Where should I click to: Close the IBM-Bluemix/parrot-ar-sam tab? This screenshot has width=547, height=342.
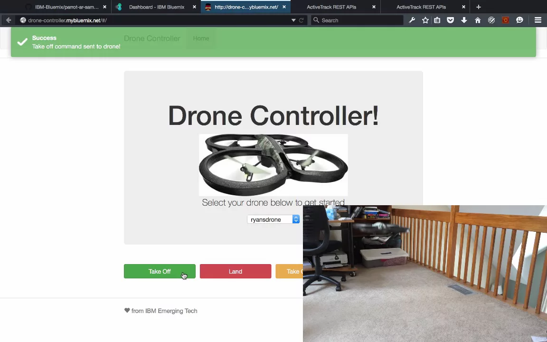tap(104, 7)
